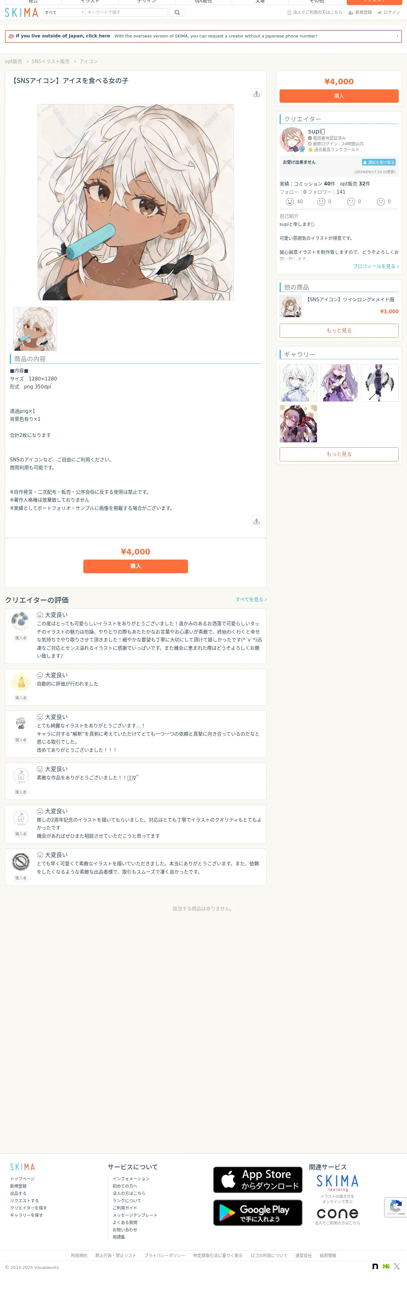Open 出品する footer link

coord(18,1194)
